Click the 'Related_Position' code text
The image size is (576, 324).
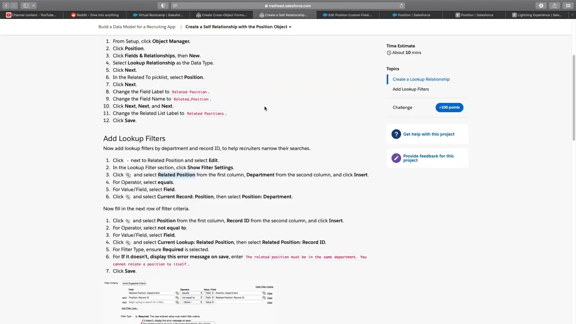click(191, 99)
